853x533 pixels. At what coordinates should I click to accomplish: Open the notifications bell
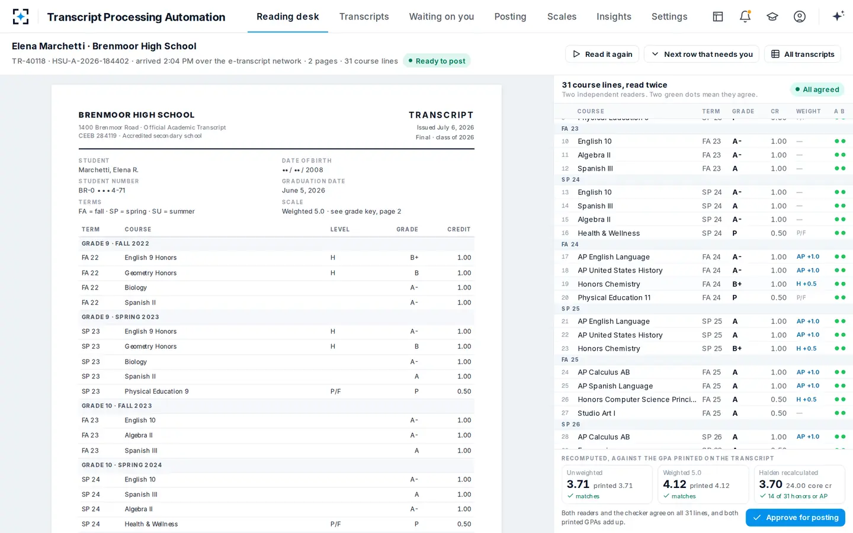point(745,17)
